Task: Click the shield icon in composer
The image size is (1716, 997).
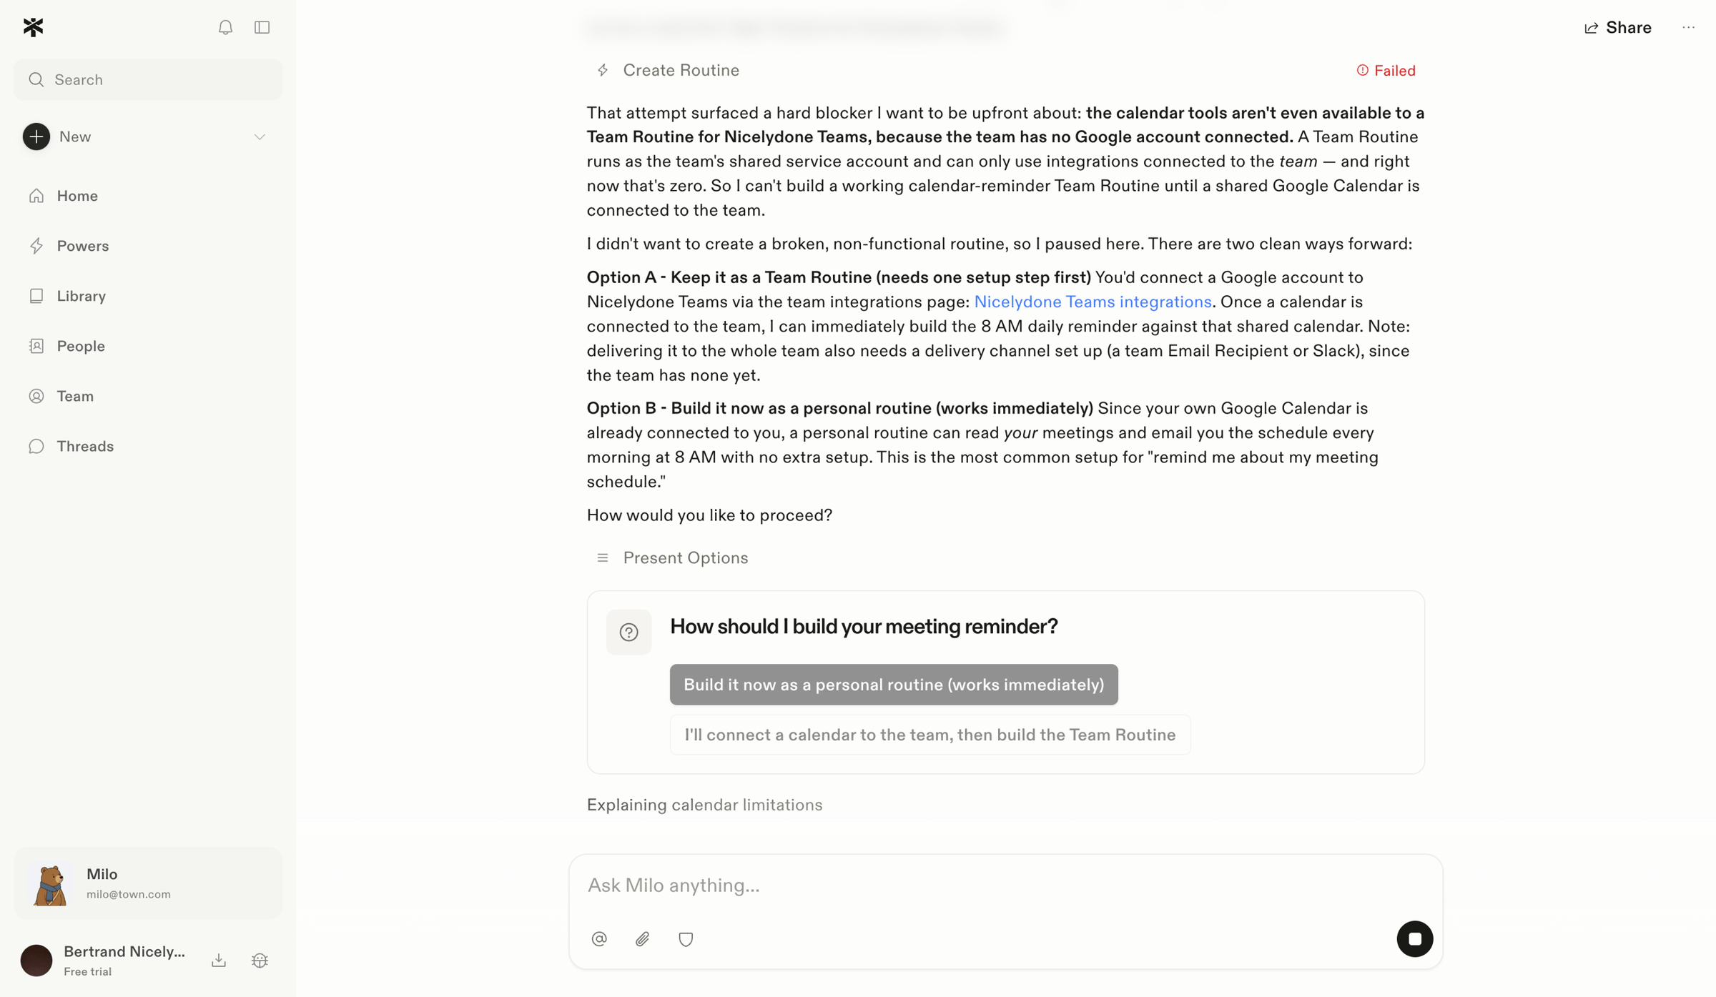Action: [686, 938]
